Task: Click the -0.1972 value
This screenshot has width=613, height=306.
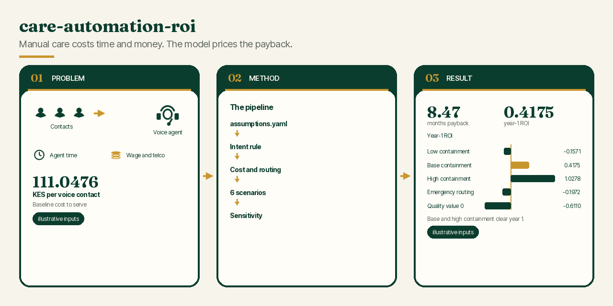Action: click(x=571, y=192)
